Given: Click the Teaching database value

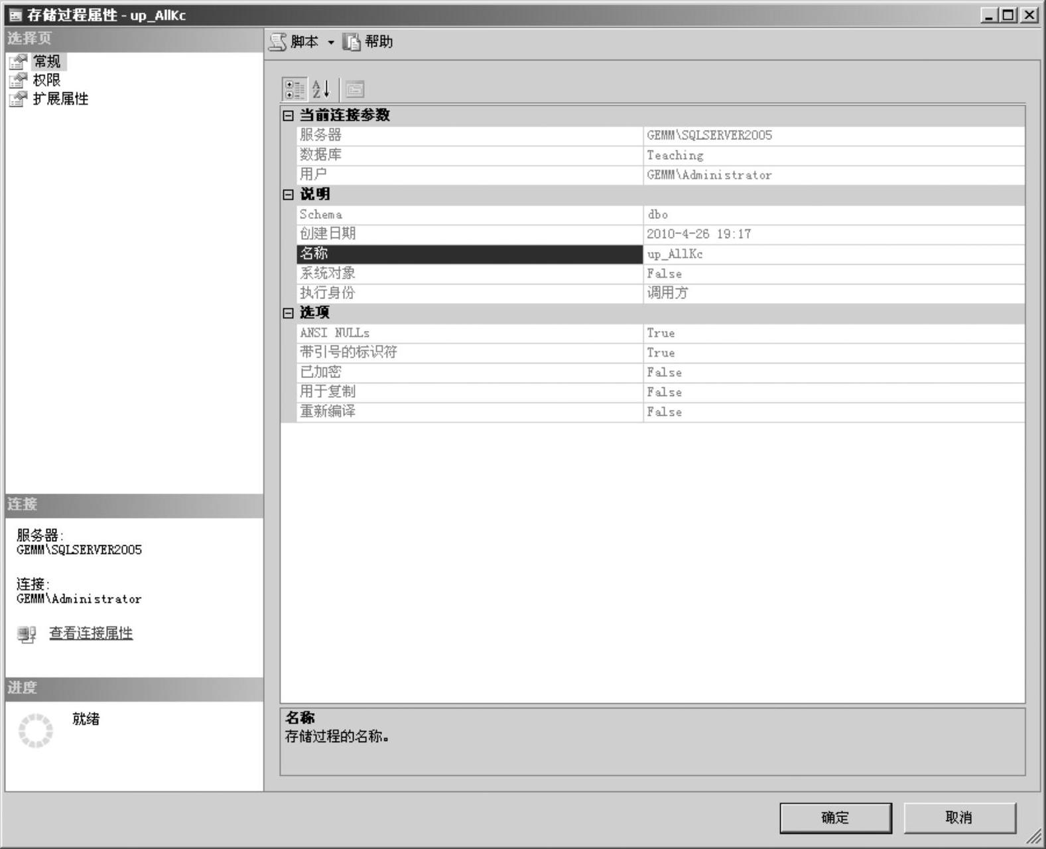Looking at the screenshot, I should pos(675,155).
